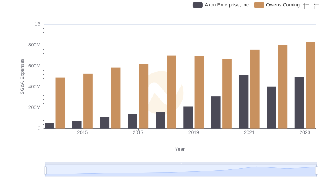This screenshot has height=186, width=324.
Task: Click the Axon Enterprise 2015 dark bar
Action: tap(77, 125)
